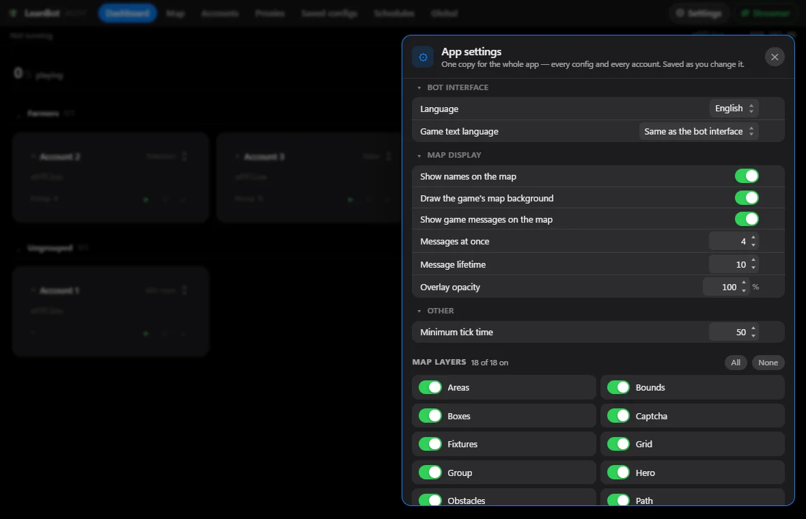Toggle Show game messages on the map

(747, 219)
